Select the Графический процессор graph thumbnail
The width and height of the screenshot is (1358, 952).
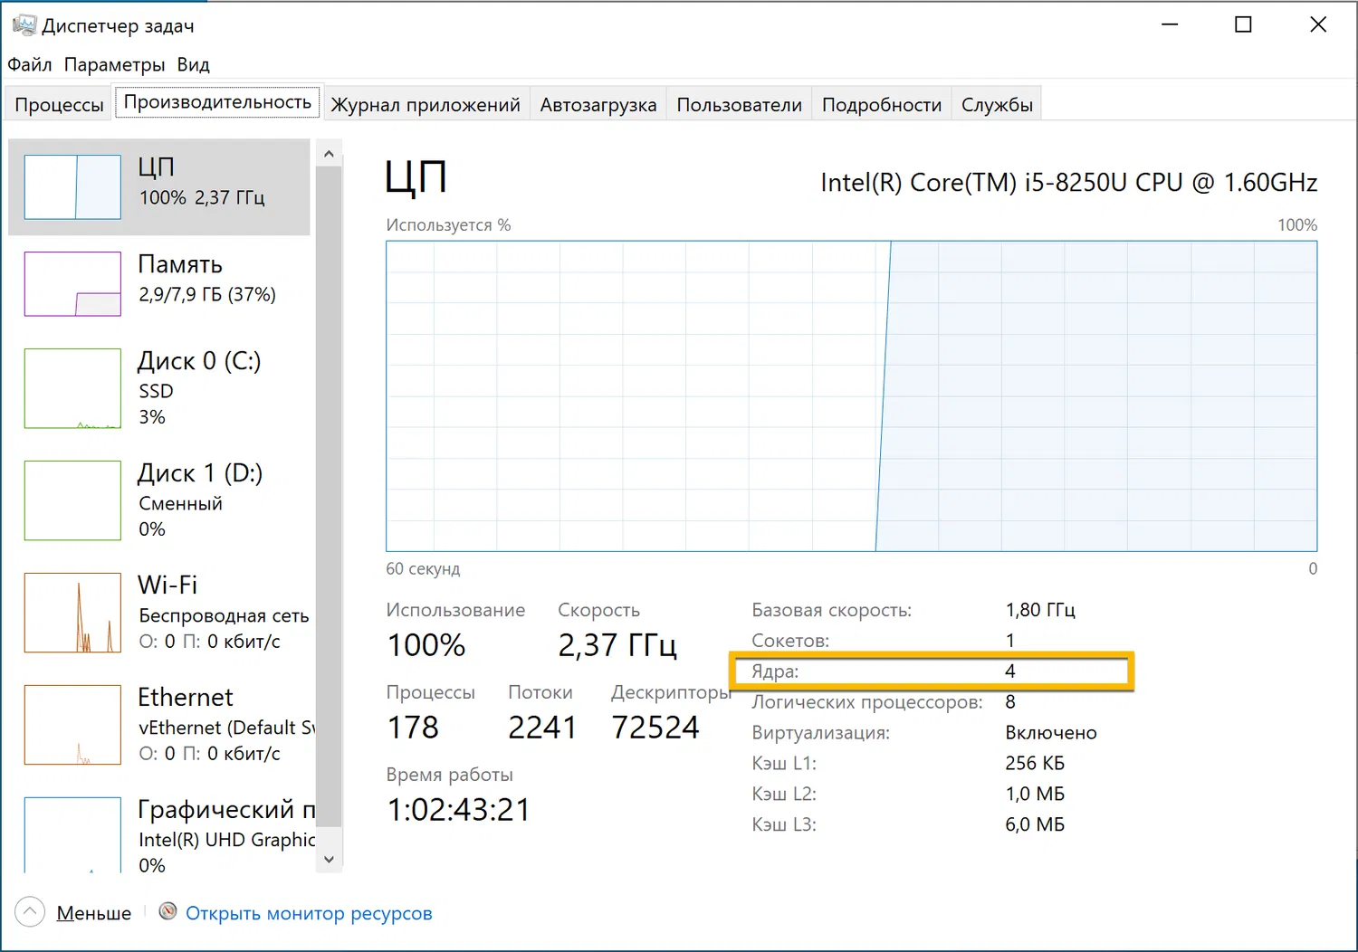click(x=72, y=834)
